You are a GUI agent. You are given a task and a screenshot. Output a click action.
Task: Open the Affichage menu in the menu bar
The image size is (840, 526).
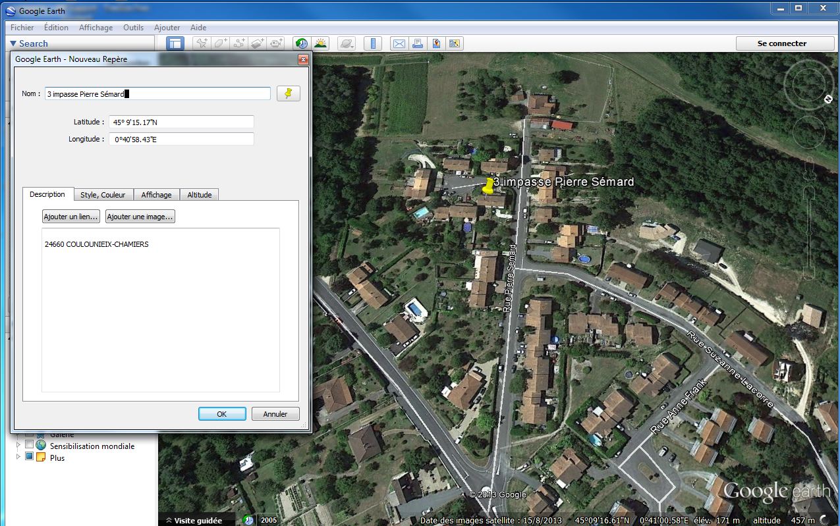coord(96,28)
